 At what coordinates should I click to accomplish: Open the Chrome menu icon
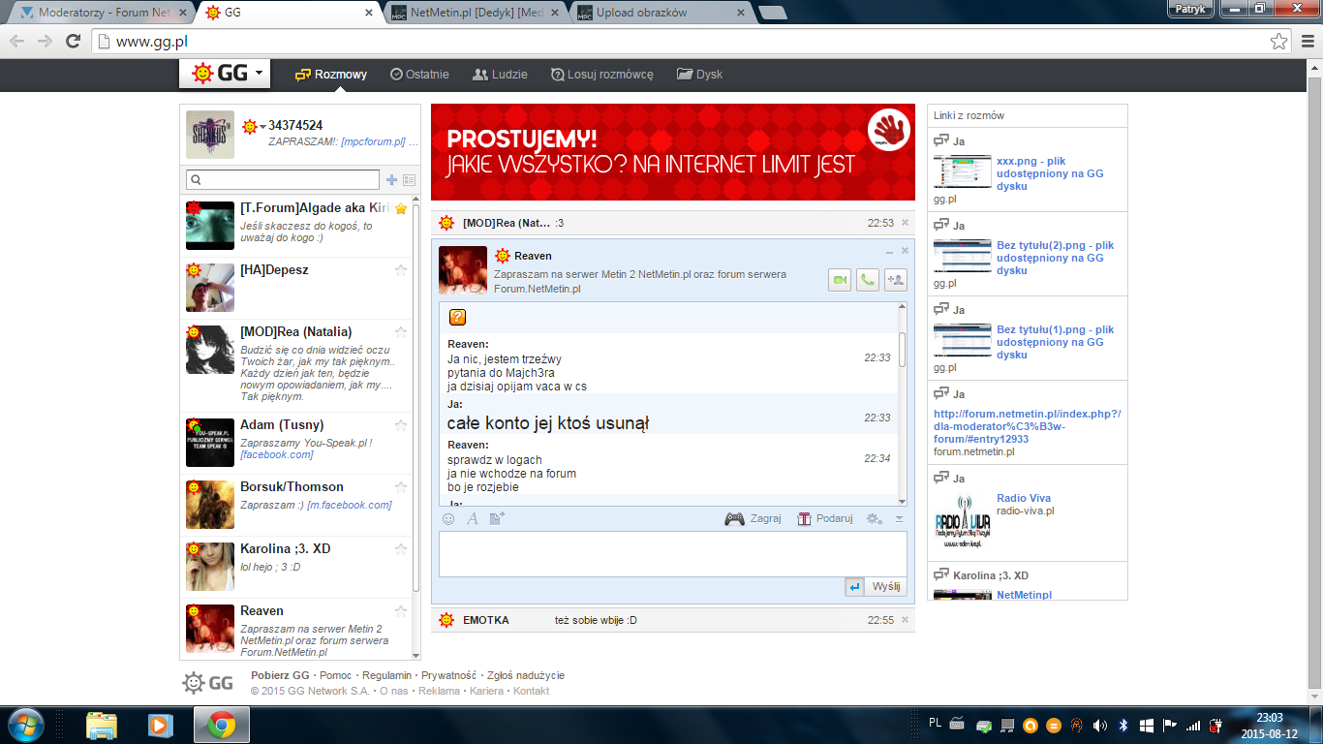pos(1306,42)
